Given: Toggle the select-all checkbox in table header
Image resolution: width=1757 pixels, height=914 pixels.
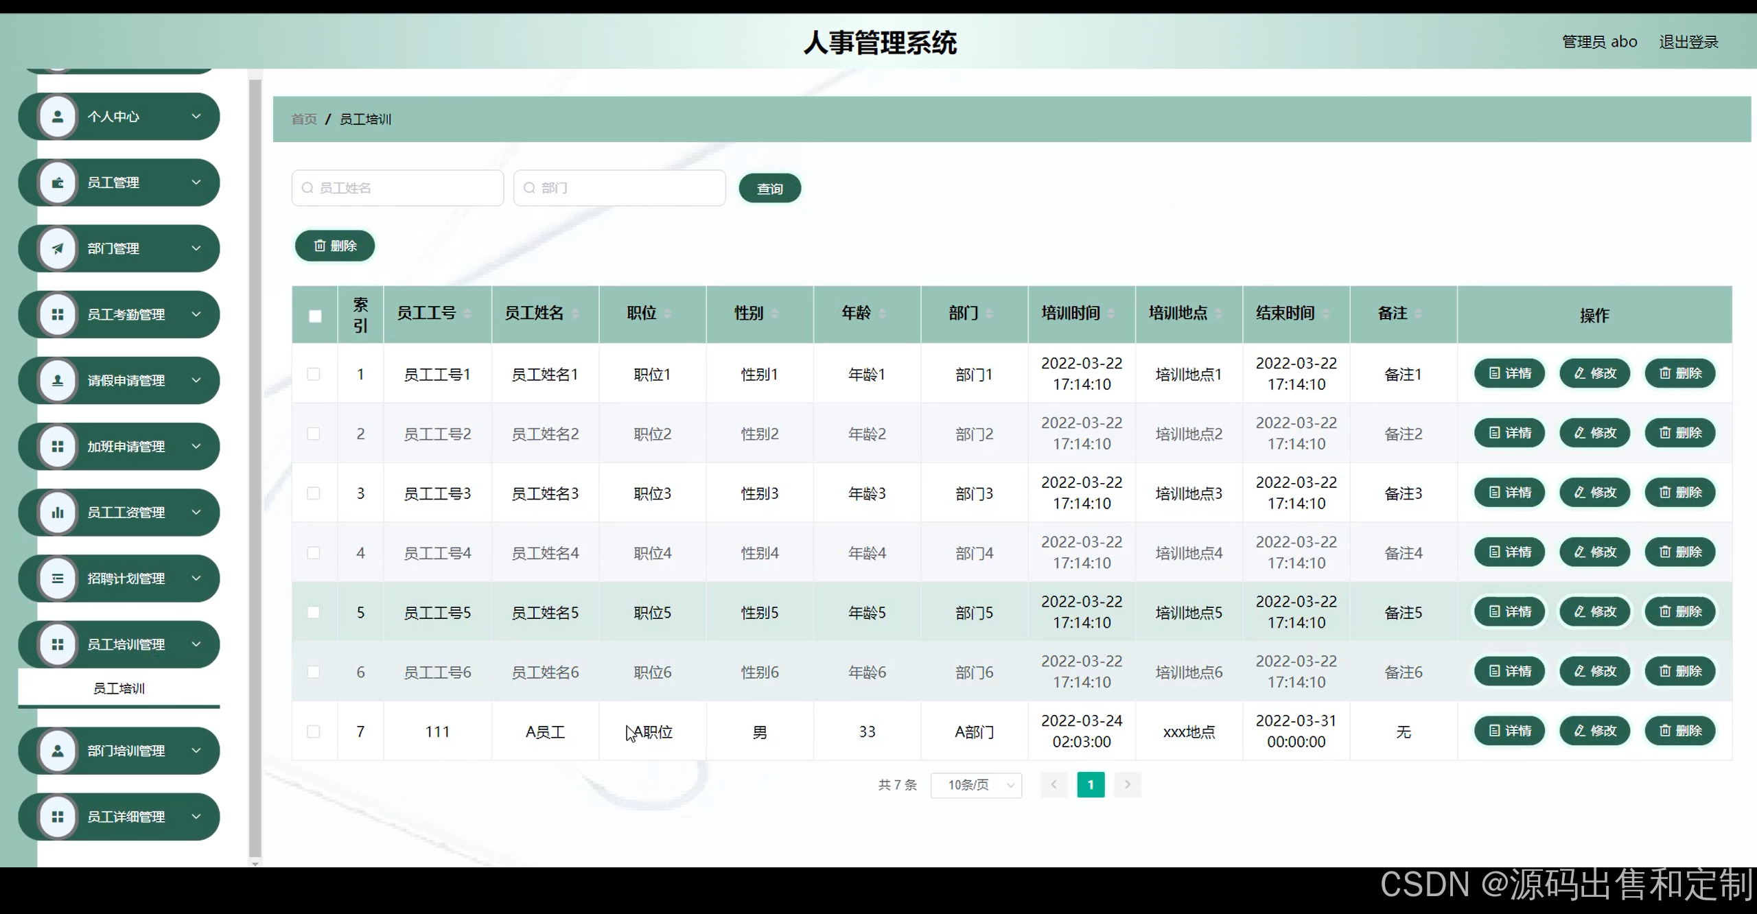Looking at the screenshot, I should [x=315, y=316].
